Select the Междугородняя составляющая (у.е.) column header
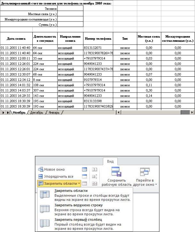 (178, 39)
